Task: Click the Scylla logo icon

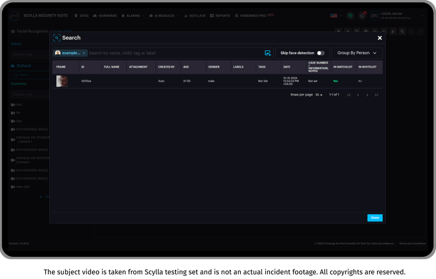Action: click(14, 16)
